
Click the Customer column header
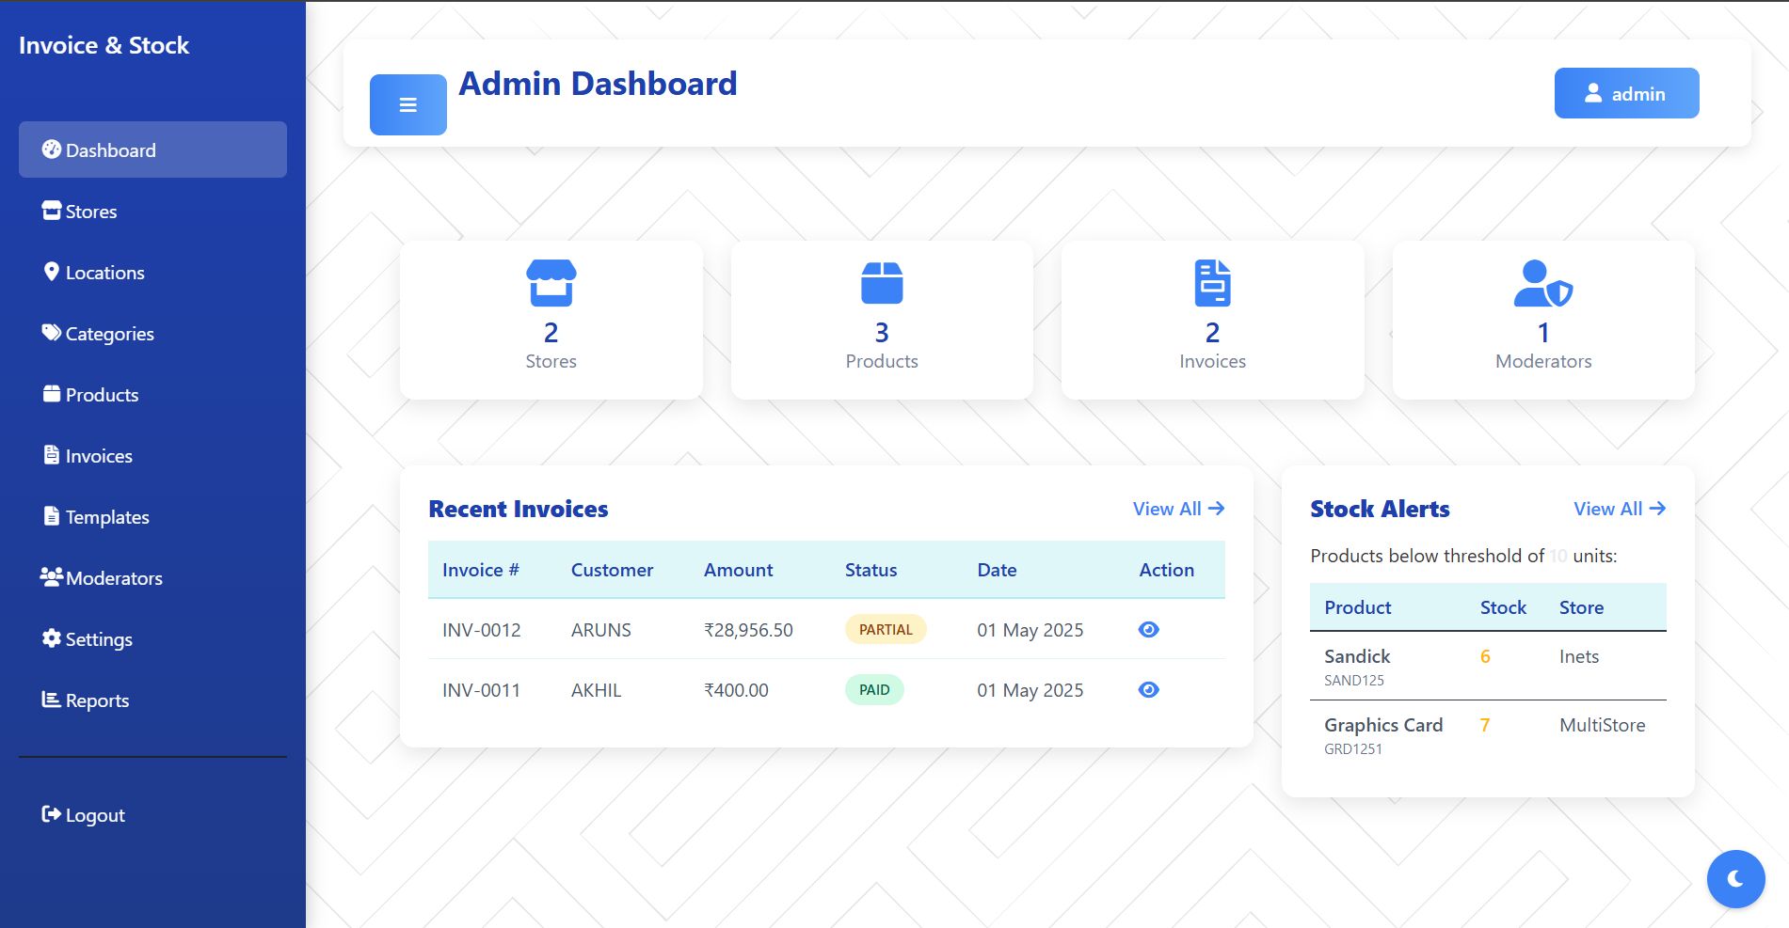(x=612, y=570)
